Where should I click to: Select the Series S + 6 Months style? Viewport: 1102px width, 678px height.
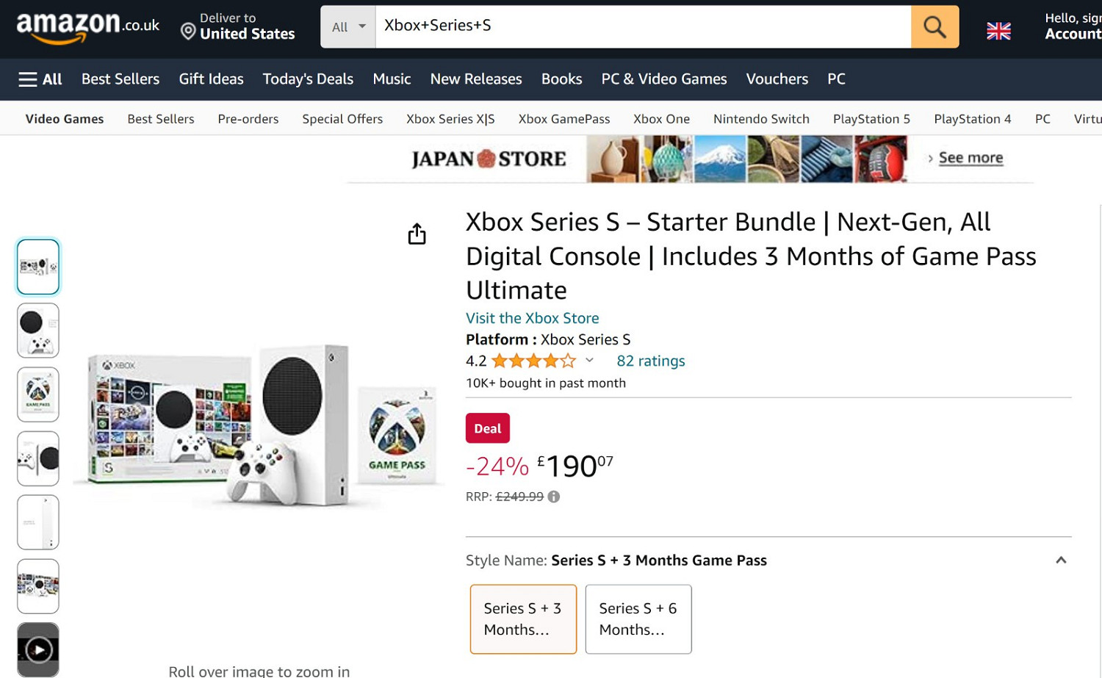tap(638, 619)
